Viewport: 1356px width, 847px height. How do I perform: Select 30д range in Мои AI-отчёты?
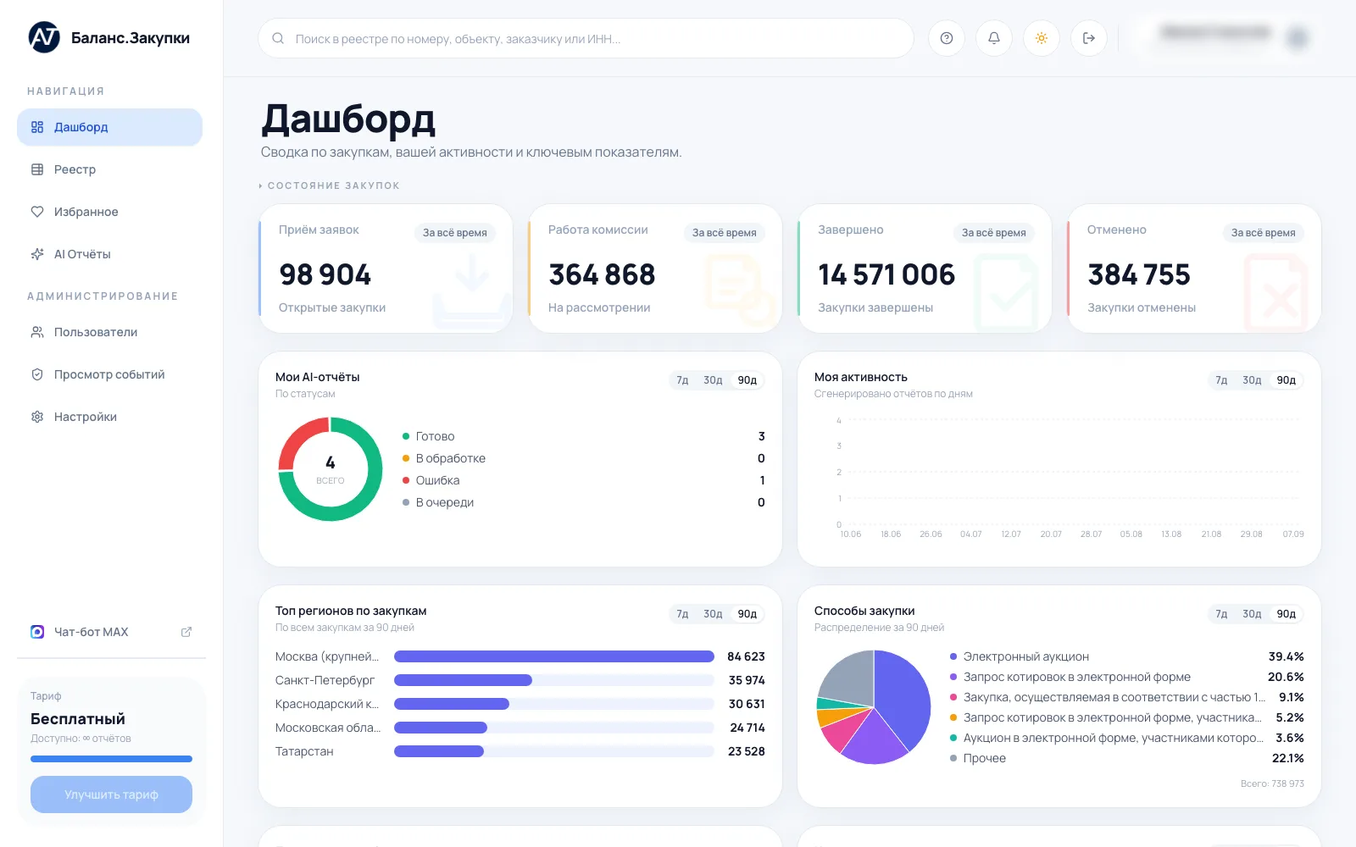[x=713, y=380]
